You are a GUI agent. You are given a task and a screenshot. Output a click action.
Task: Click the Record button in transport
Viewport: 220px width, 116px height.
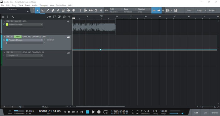99,112
